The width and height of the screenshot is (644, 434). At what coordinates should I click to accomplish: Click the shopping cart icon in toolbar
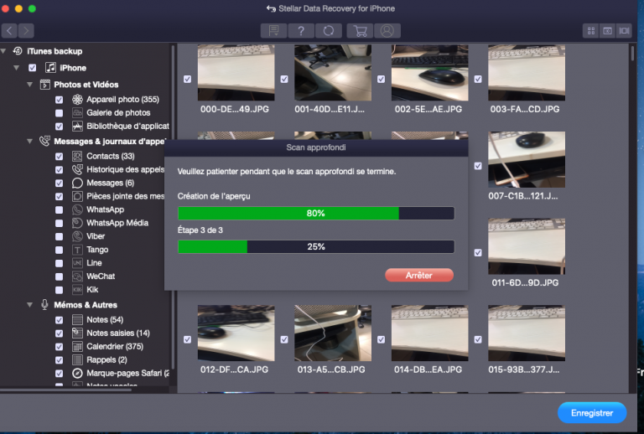point(361,31)
